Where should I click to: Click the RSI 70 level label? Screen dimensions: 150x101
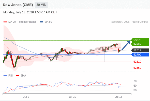point(135,81)
